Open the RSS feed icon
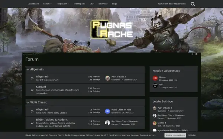The width and height of the screenshot is (223, 139). tap(196, 54)
